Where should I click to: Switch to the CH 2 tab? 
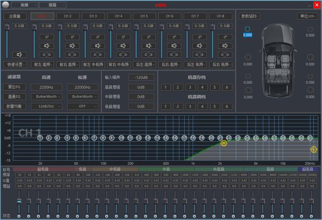[x=68, y=16]
